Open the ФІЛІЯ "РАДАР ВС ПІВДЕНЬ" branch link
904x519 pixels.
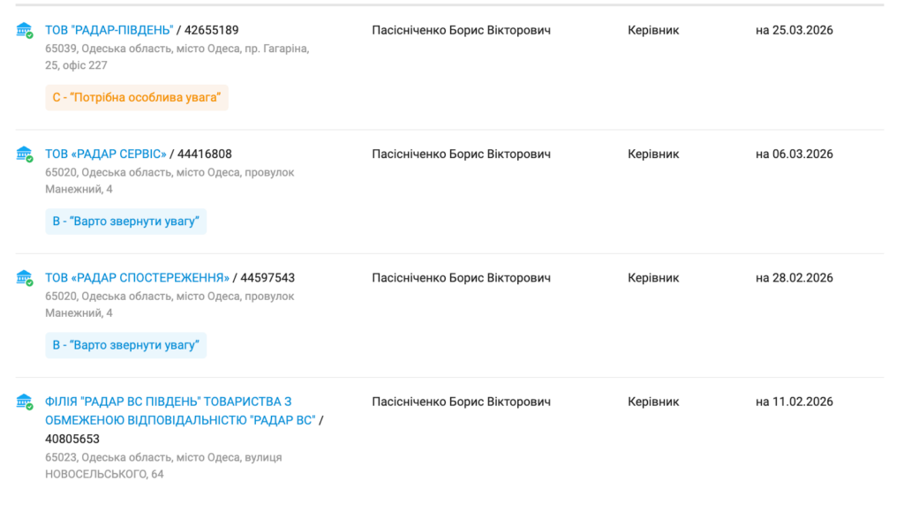tap(168, 402)
